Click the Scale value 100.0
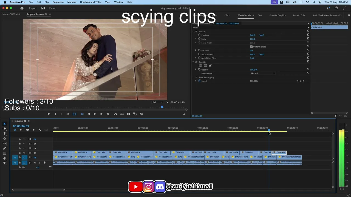 [252, 39]
